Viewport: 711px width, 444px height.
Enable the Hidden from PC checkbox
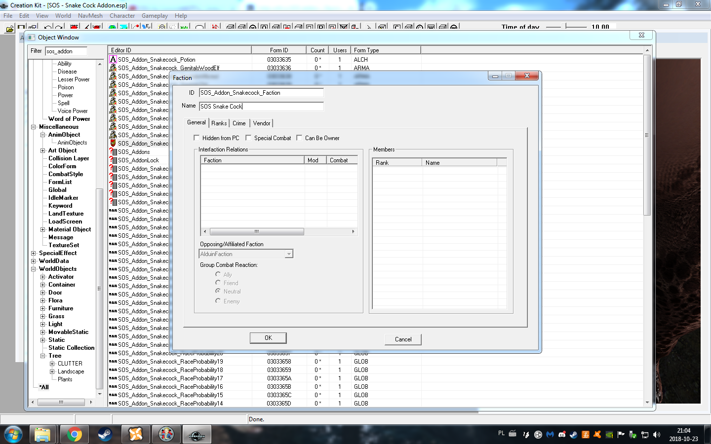click(x=197, y=138)
